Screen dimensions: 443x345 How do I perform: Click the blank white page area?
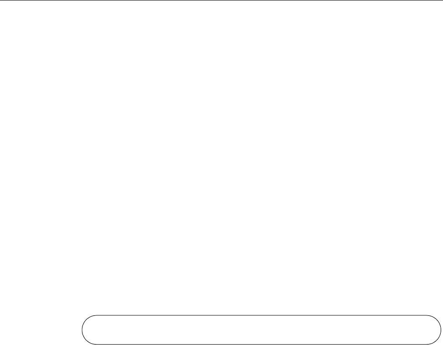pyautogui.click(x=221, y=157)
